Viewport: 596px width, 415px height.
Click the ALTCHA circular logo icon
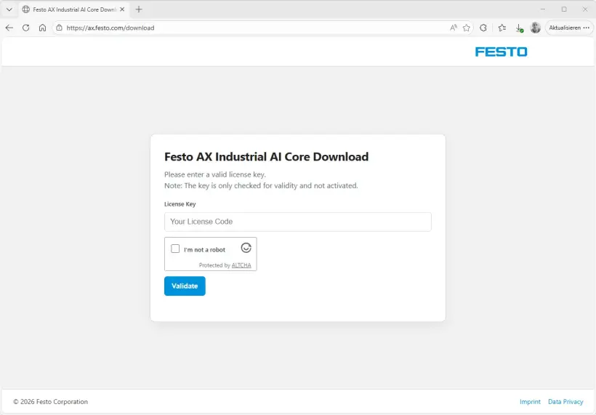246,248
